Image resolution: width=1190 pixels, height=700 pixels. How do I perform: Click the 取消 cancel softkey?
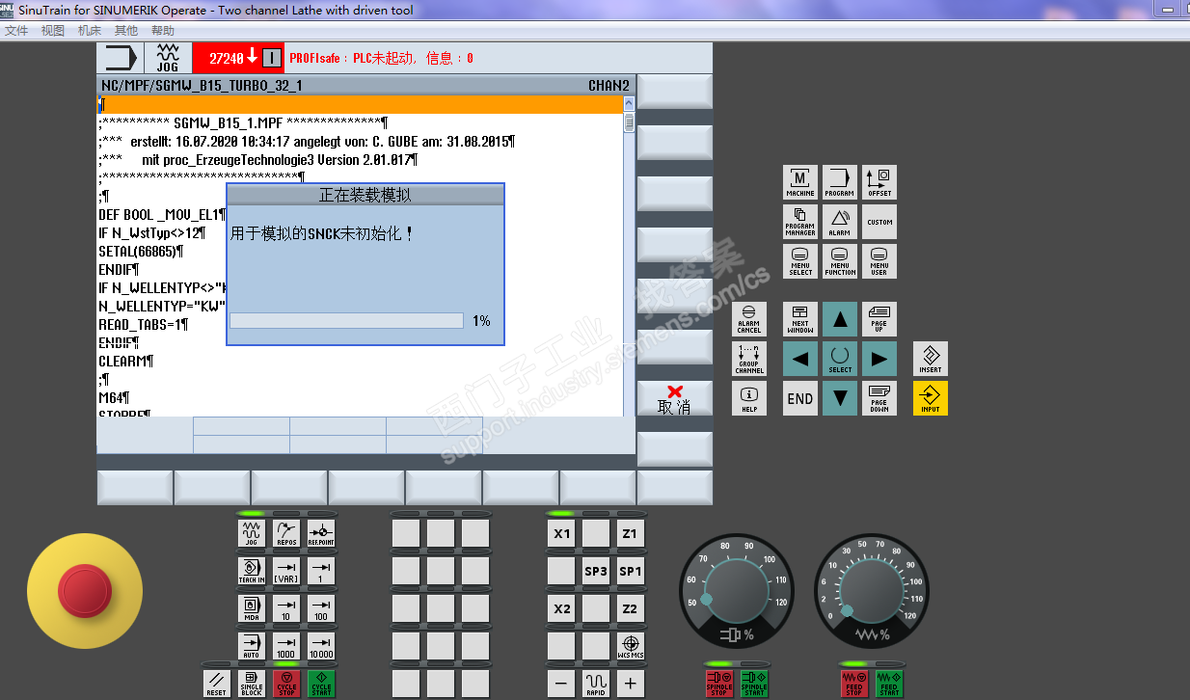click(x=675, y=398)
